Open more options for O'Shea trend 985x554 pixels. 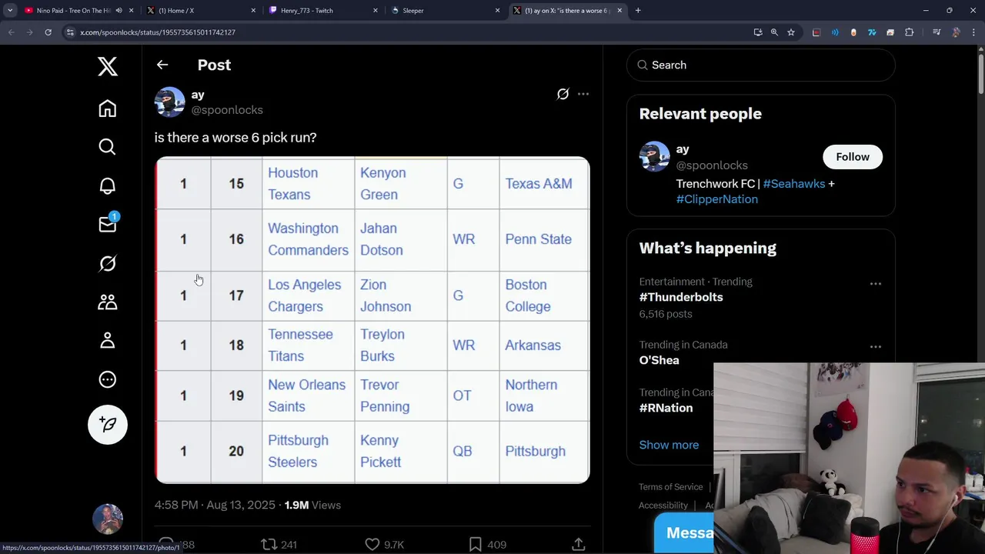click(876, 347)
